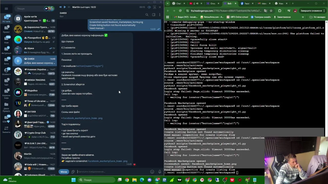Open the "Crypto Drop Club" channel

(x=35, y=135)
